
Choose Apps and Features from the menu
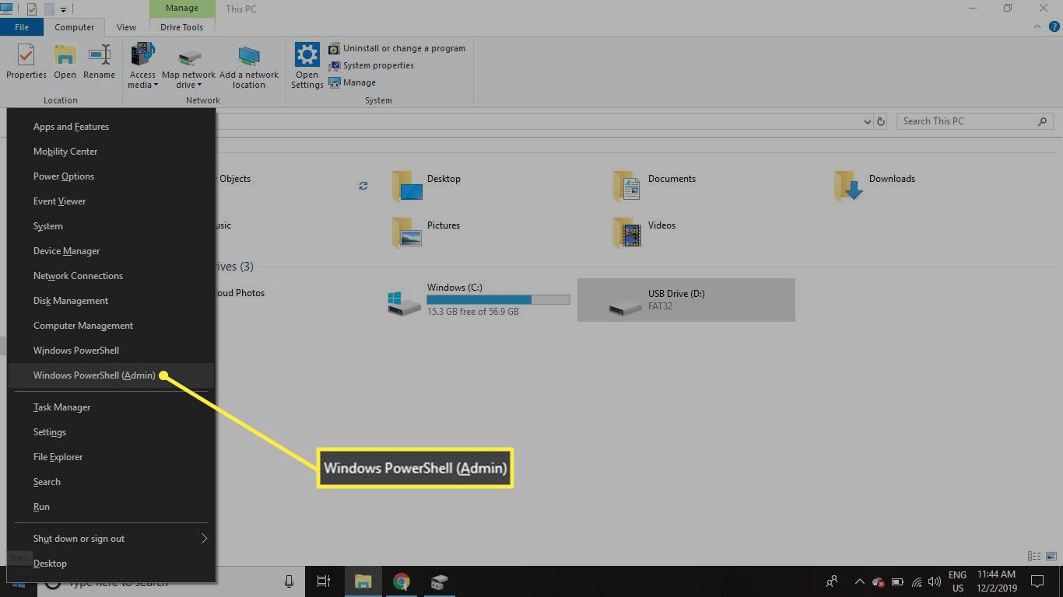(x=111, y=127)
